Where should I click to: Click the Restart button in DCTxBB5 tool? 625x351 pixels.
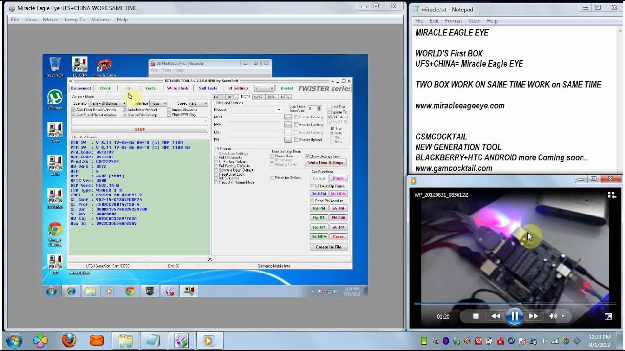click(x=287, y=88)
